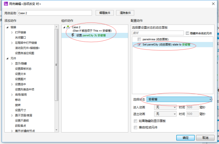Open the 退出动画 dropdown
This screenshot has width=219, height=144.
click(x=165, y=114)
